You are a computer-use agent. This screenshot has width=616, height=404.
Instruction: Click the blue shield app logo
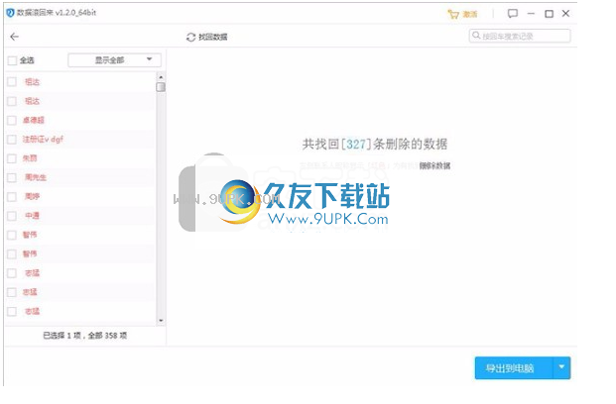click(x=10, y=13)
